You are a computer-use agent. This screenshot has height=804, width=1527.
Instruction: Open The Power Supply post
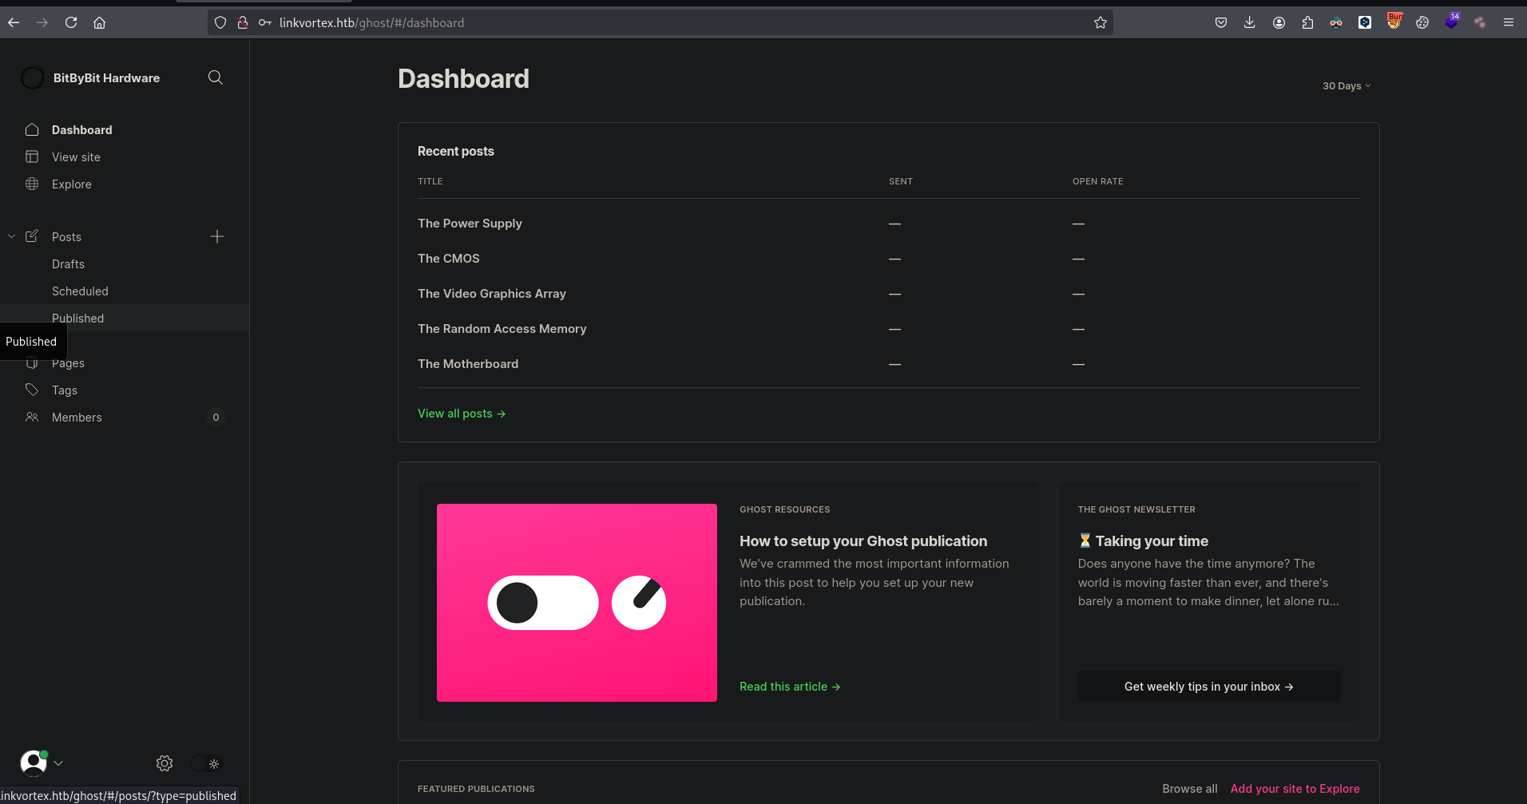[x=470, y=224]
